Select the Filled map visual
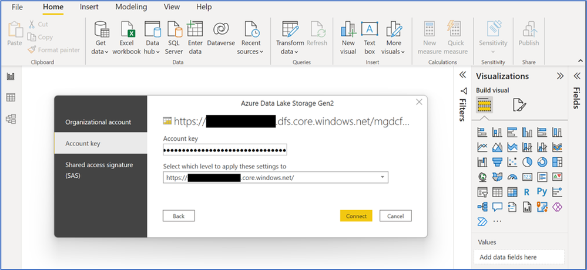 click(497, 177)
